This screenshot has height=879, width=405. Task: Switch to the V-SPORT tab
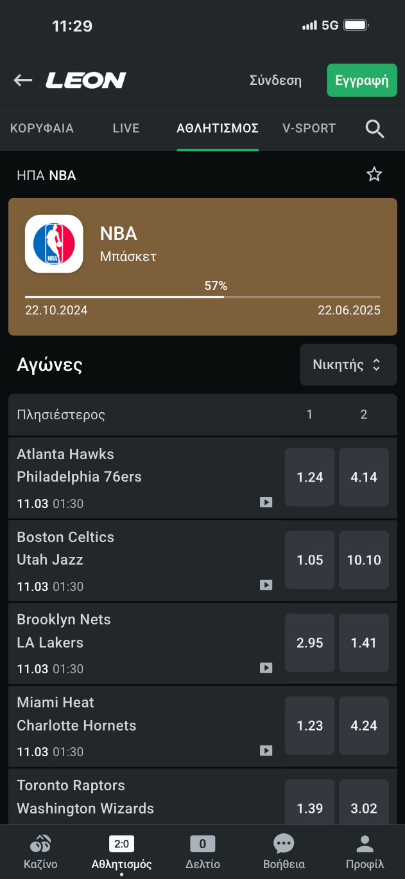pos(309,129)
